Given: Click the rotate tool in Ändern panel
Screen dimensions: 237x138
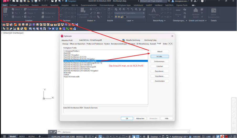Looking at the screenshot, I should pos(96,9).
